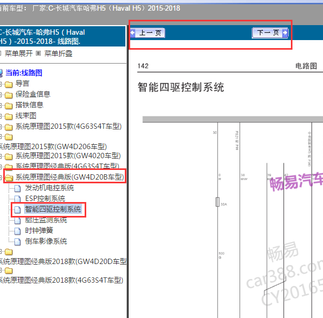Click left arrow icon on 上一页
Image resolution: width=323 pixels, height=318 pixels.
133,33
